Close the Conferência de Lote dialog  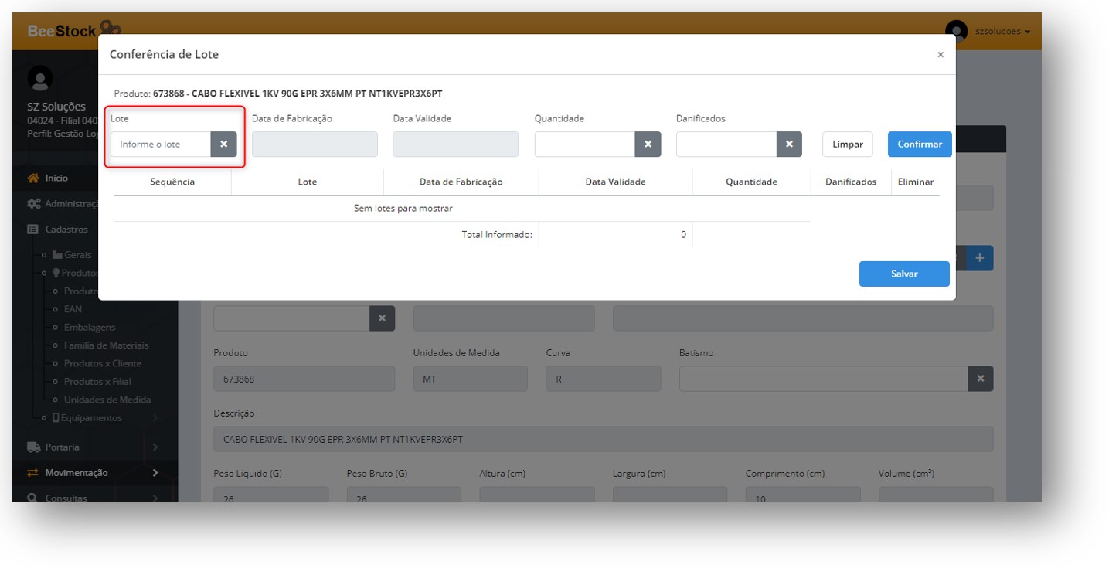coord(940,55)
